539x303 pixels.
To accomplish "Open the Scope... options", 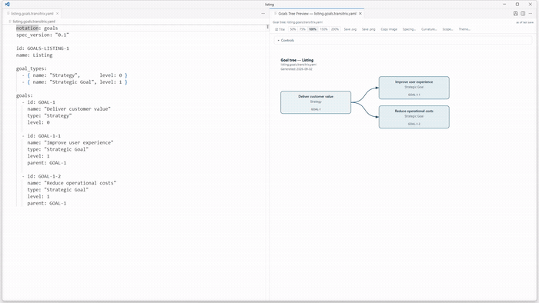I will [x=447, y=29].
